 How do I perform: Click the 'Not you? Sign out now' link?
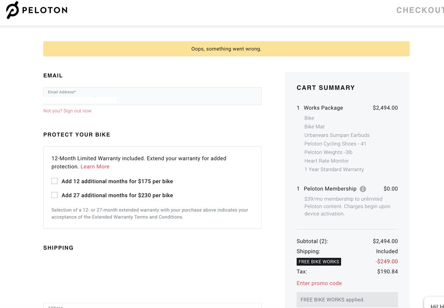point(67,111)
